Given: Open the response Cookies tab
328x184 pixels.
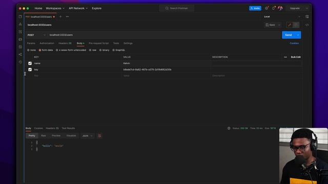Looking at the screenshot, I should [x=38, y=128].
